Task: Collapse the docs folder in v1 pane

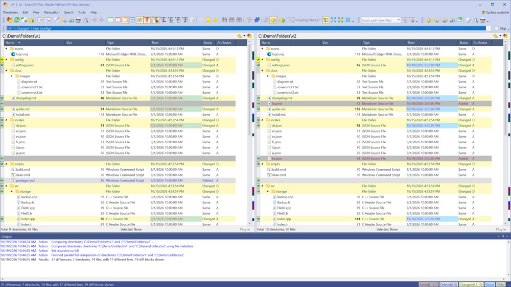Action: click(x=7, y=70)
